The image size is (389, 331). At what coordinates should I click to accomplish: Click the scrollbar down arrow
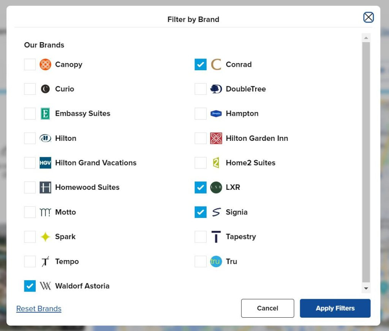tap(366, 288)
